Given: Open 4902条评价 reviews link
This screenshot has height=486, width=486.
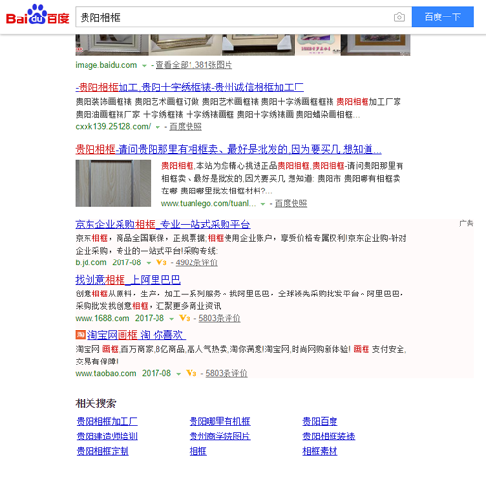Looking at the screenshot, I should click(x=196, y=262).
